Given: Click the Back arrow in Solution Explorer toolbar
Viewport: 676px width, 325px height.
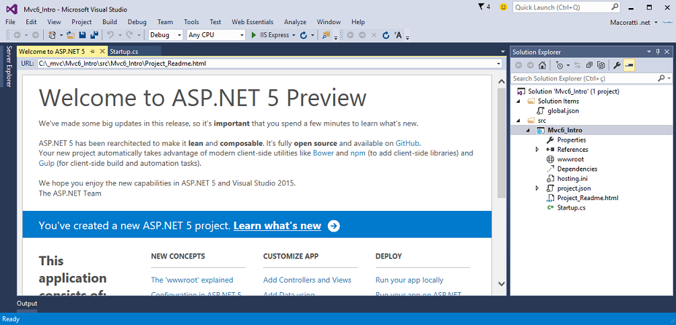Looking at the screenshot, I should click(x=518, y=65).
